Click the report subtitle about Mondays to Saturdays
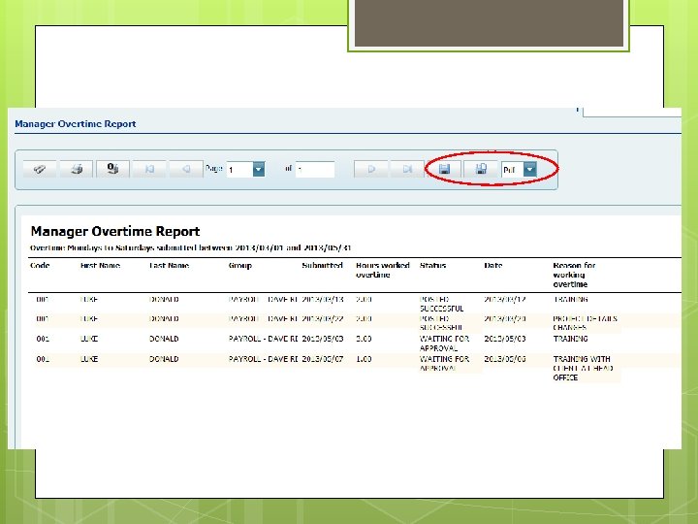698x524 pixels. tap(191, 247)
